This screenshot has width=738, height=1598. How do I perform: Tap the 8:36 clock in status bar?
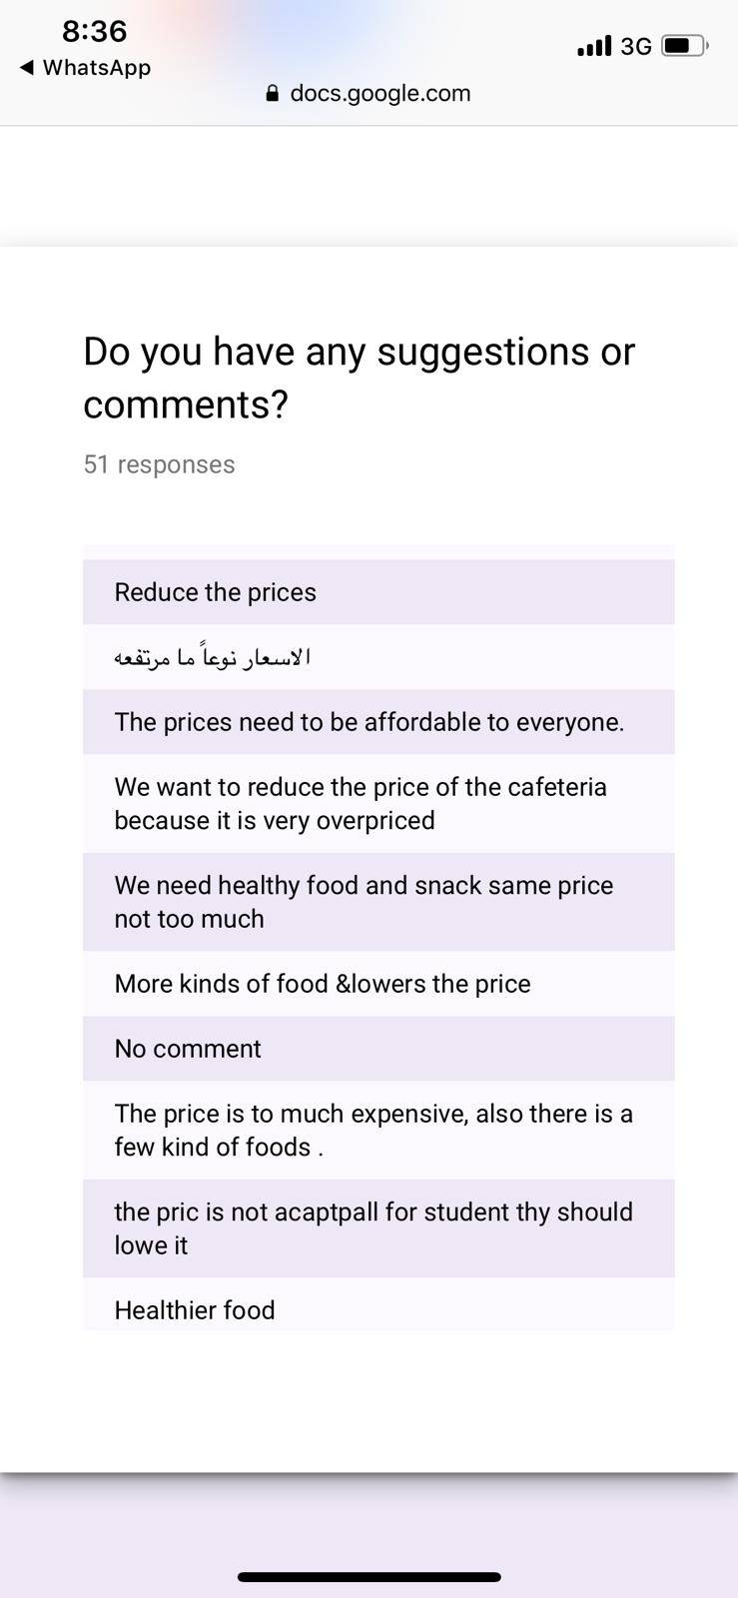coord(95,31)
